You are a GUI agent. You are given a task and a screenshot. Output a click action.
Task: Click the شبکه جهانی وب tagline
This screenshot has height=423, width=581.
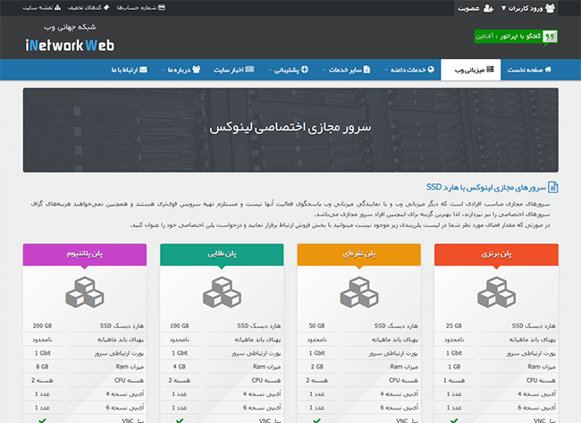tap(70, 27)
